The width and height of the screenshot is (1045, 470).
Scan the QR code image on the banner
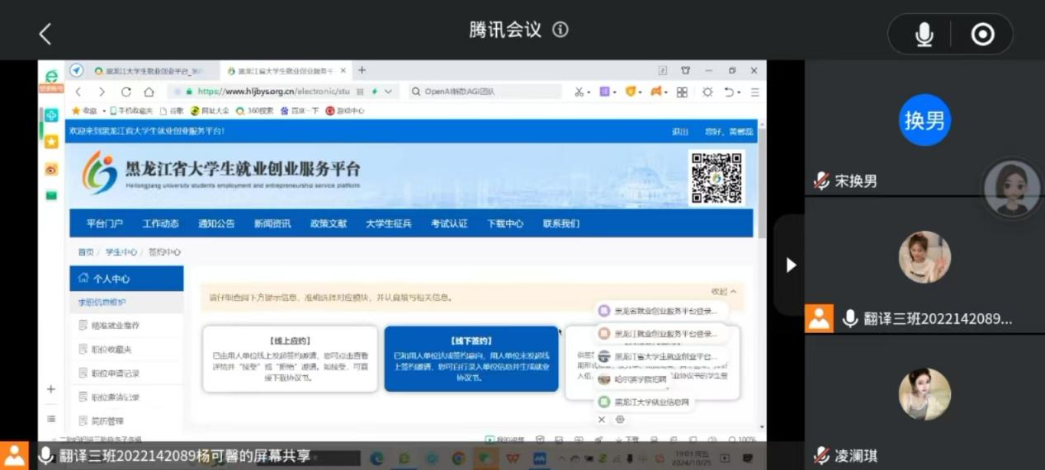pos(716,177)
